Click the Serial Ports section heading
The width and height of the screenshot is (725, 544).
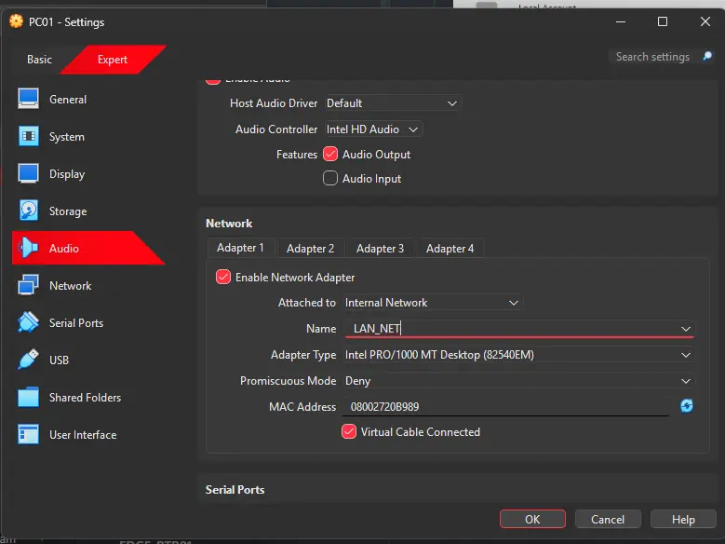click(x=235, y=489)
